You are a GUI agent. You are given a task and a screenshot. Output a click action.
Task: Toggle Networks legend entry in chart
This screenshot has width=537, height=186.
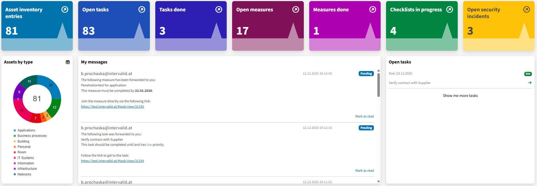[24, 174]
